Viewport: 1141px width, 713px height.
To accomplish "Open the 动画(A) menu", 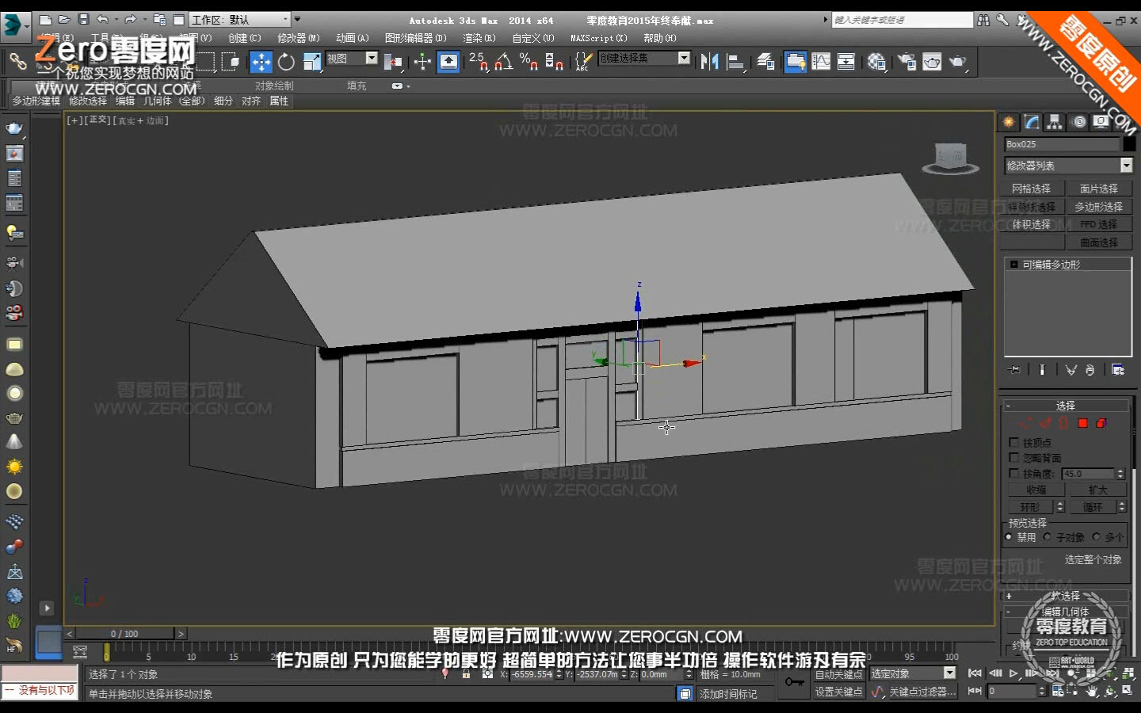I will pos(353,38).
